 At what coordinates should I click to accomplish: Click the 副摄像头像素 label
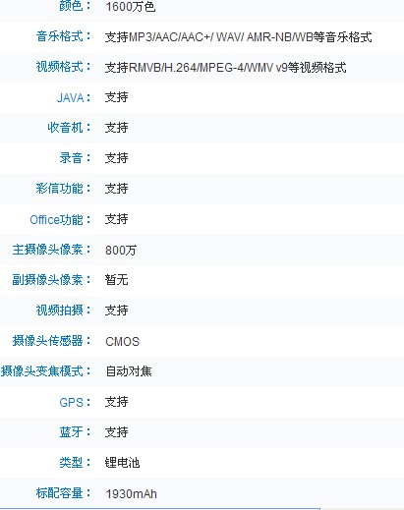click(47, 280)
